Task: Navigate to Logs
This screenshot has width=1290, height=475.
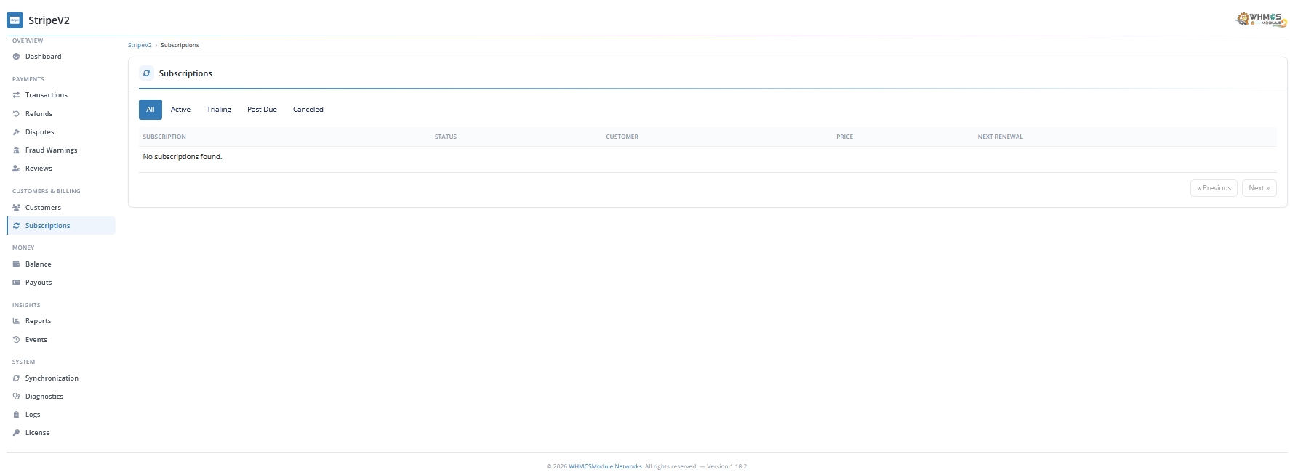Action: coord(61,415)
